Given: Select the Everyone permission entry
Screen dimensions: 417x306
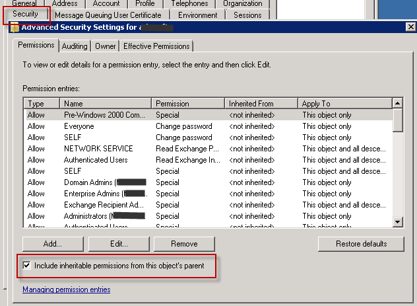Looking at the screenshot, I should click(x=79, y=126).
